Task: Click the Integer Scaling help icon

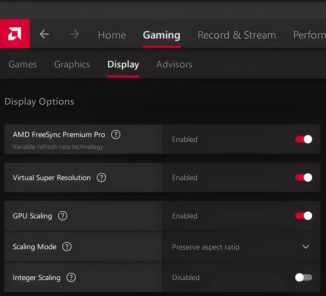Action: pyautogui.click(x=71, y=277)
